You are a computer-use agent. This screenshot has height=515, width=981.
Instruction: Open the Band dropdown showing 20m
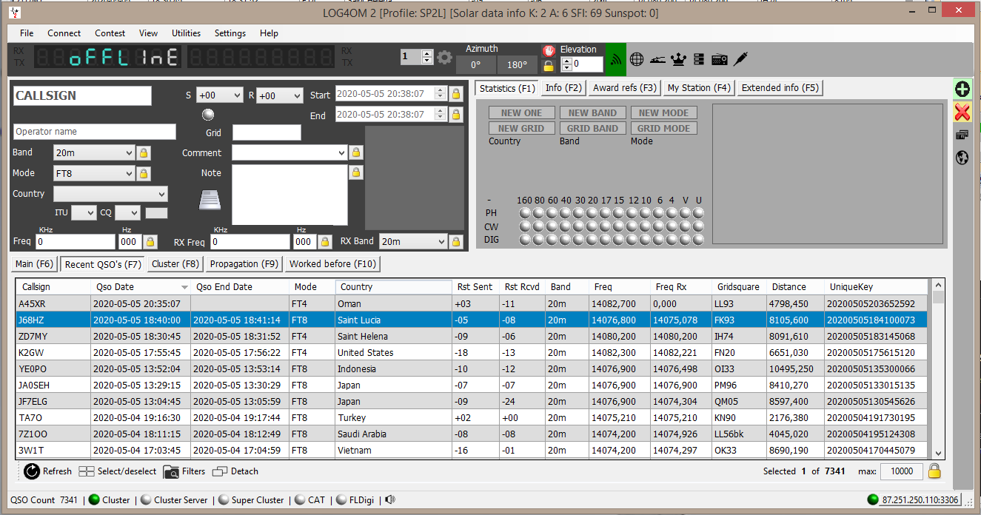pos(93,153)
